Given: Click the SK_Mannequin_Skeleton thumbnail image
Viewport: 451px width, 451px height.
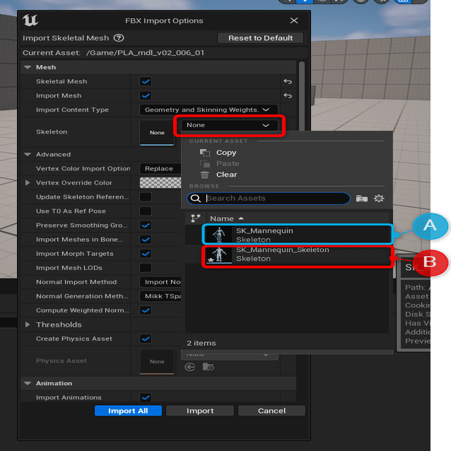Looking at the screenshot, I should 219,255.
